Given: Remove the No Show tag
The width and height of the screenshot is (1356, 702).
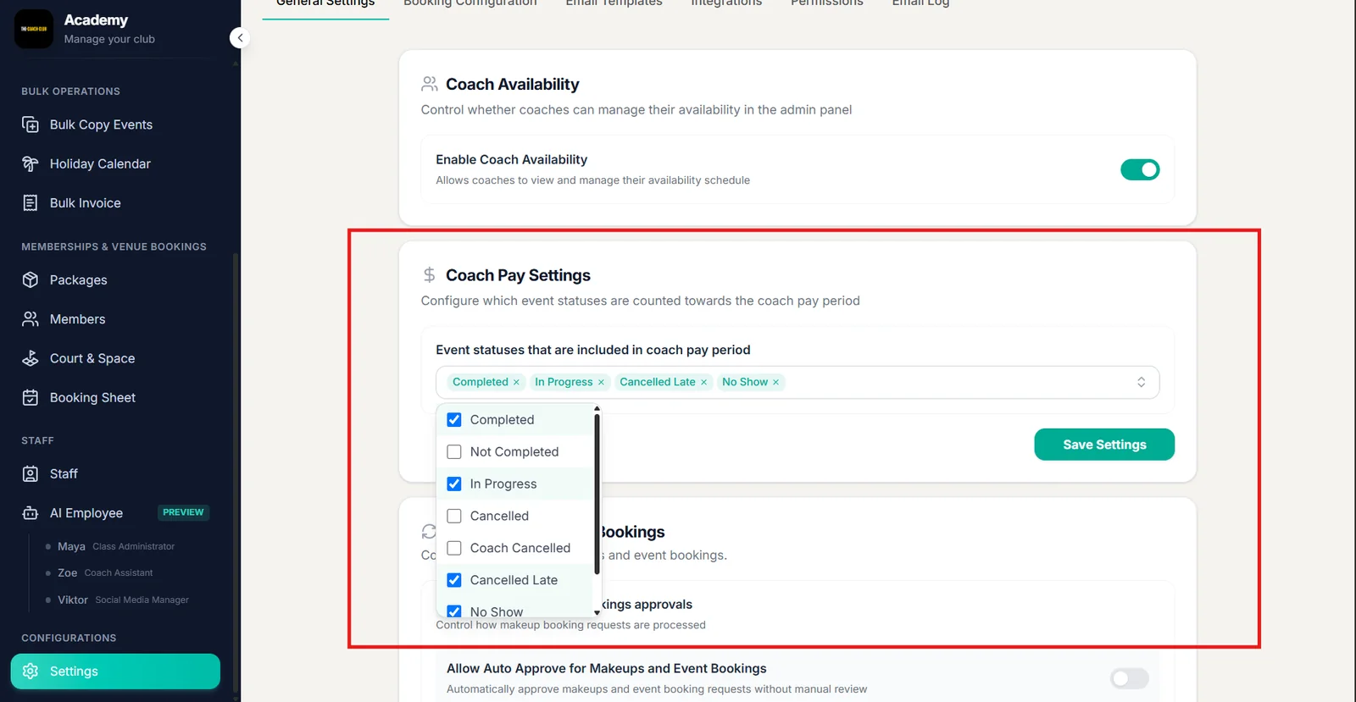Looking at the screenshot, I should pos(775,382).
